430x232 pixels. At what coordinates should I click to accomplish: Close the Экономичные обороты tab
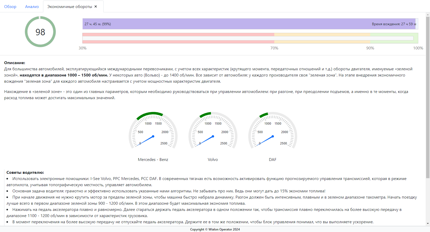(x=96, y=6)
